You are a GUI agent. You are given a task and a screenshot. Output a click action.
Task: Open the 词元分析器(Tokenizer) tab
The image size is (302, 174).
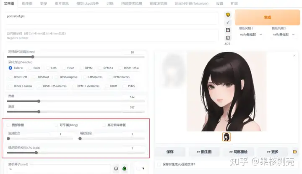coord(192,3)
